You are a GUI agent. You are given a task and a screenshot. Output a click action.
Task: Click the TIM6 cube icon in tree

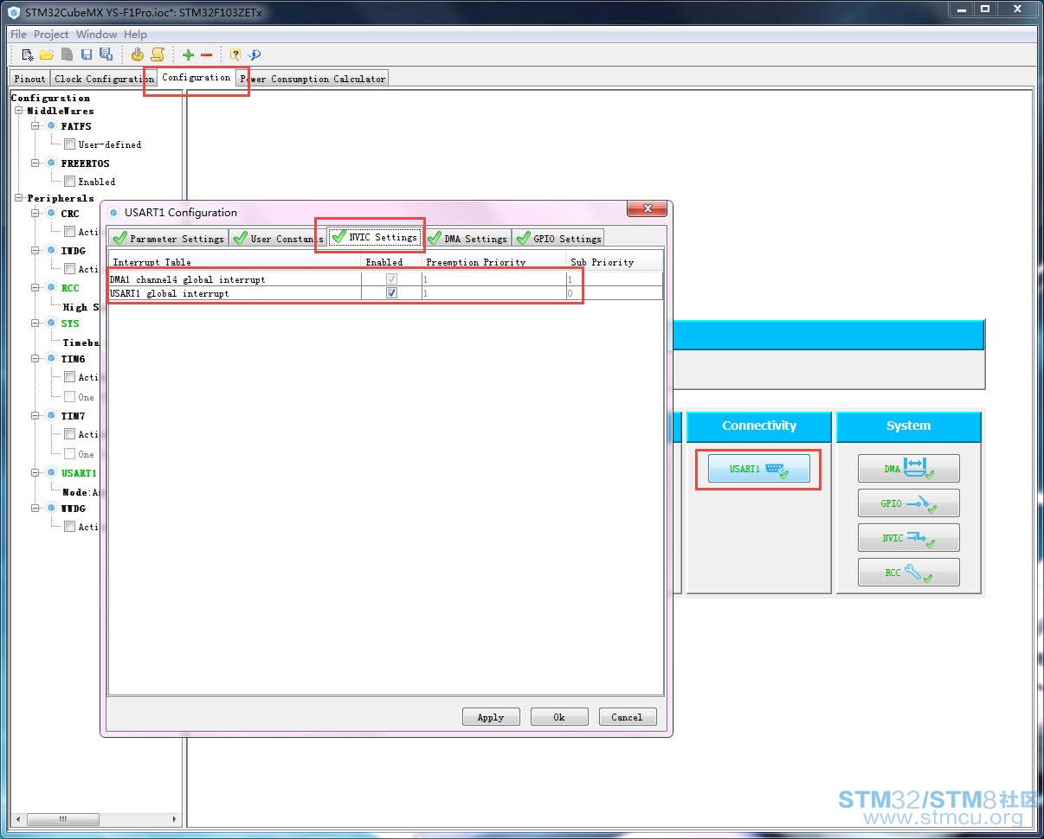point(51,359)
